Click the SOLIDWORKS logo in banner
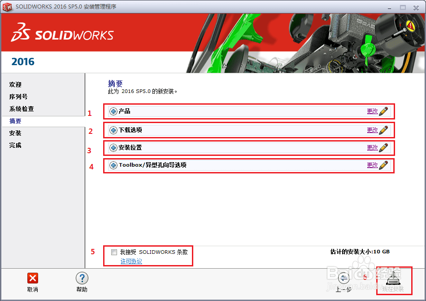The width and height of the screenshot is (426, 301). pyautogui.click(x=62, y=32)
